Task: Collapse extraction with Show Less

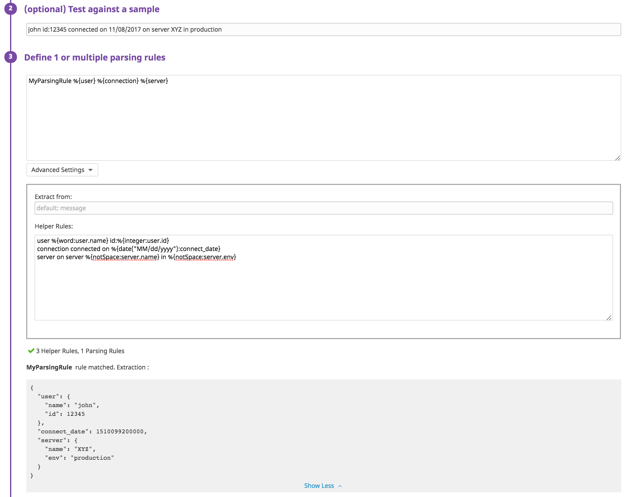Action: [319, 486]
